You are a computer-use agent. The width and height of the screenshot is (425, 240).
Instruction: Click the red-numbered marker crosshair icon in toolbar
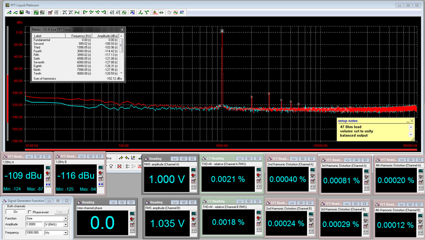tap(155, 13)
